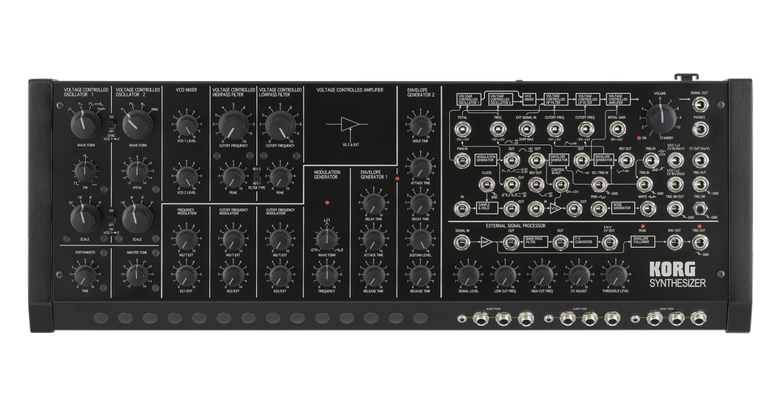Click the BAND PASS FILTER block label
The width and height of the screenshot is (775, 405).
tap(536, 241)
